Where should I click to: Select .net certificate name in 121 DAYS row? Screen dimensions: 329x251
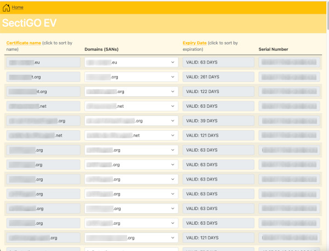(43, 136)
